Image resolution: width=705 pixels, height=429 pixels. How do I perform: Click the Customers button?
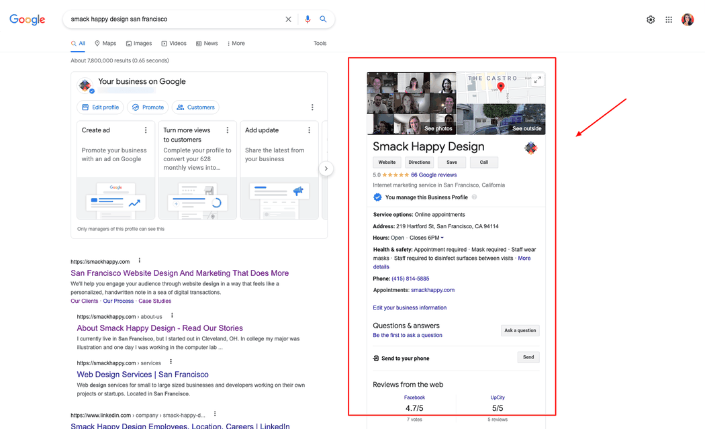click(195, 107)
